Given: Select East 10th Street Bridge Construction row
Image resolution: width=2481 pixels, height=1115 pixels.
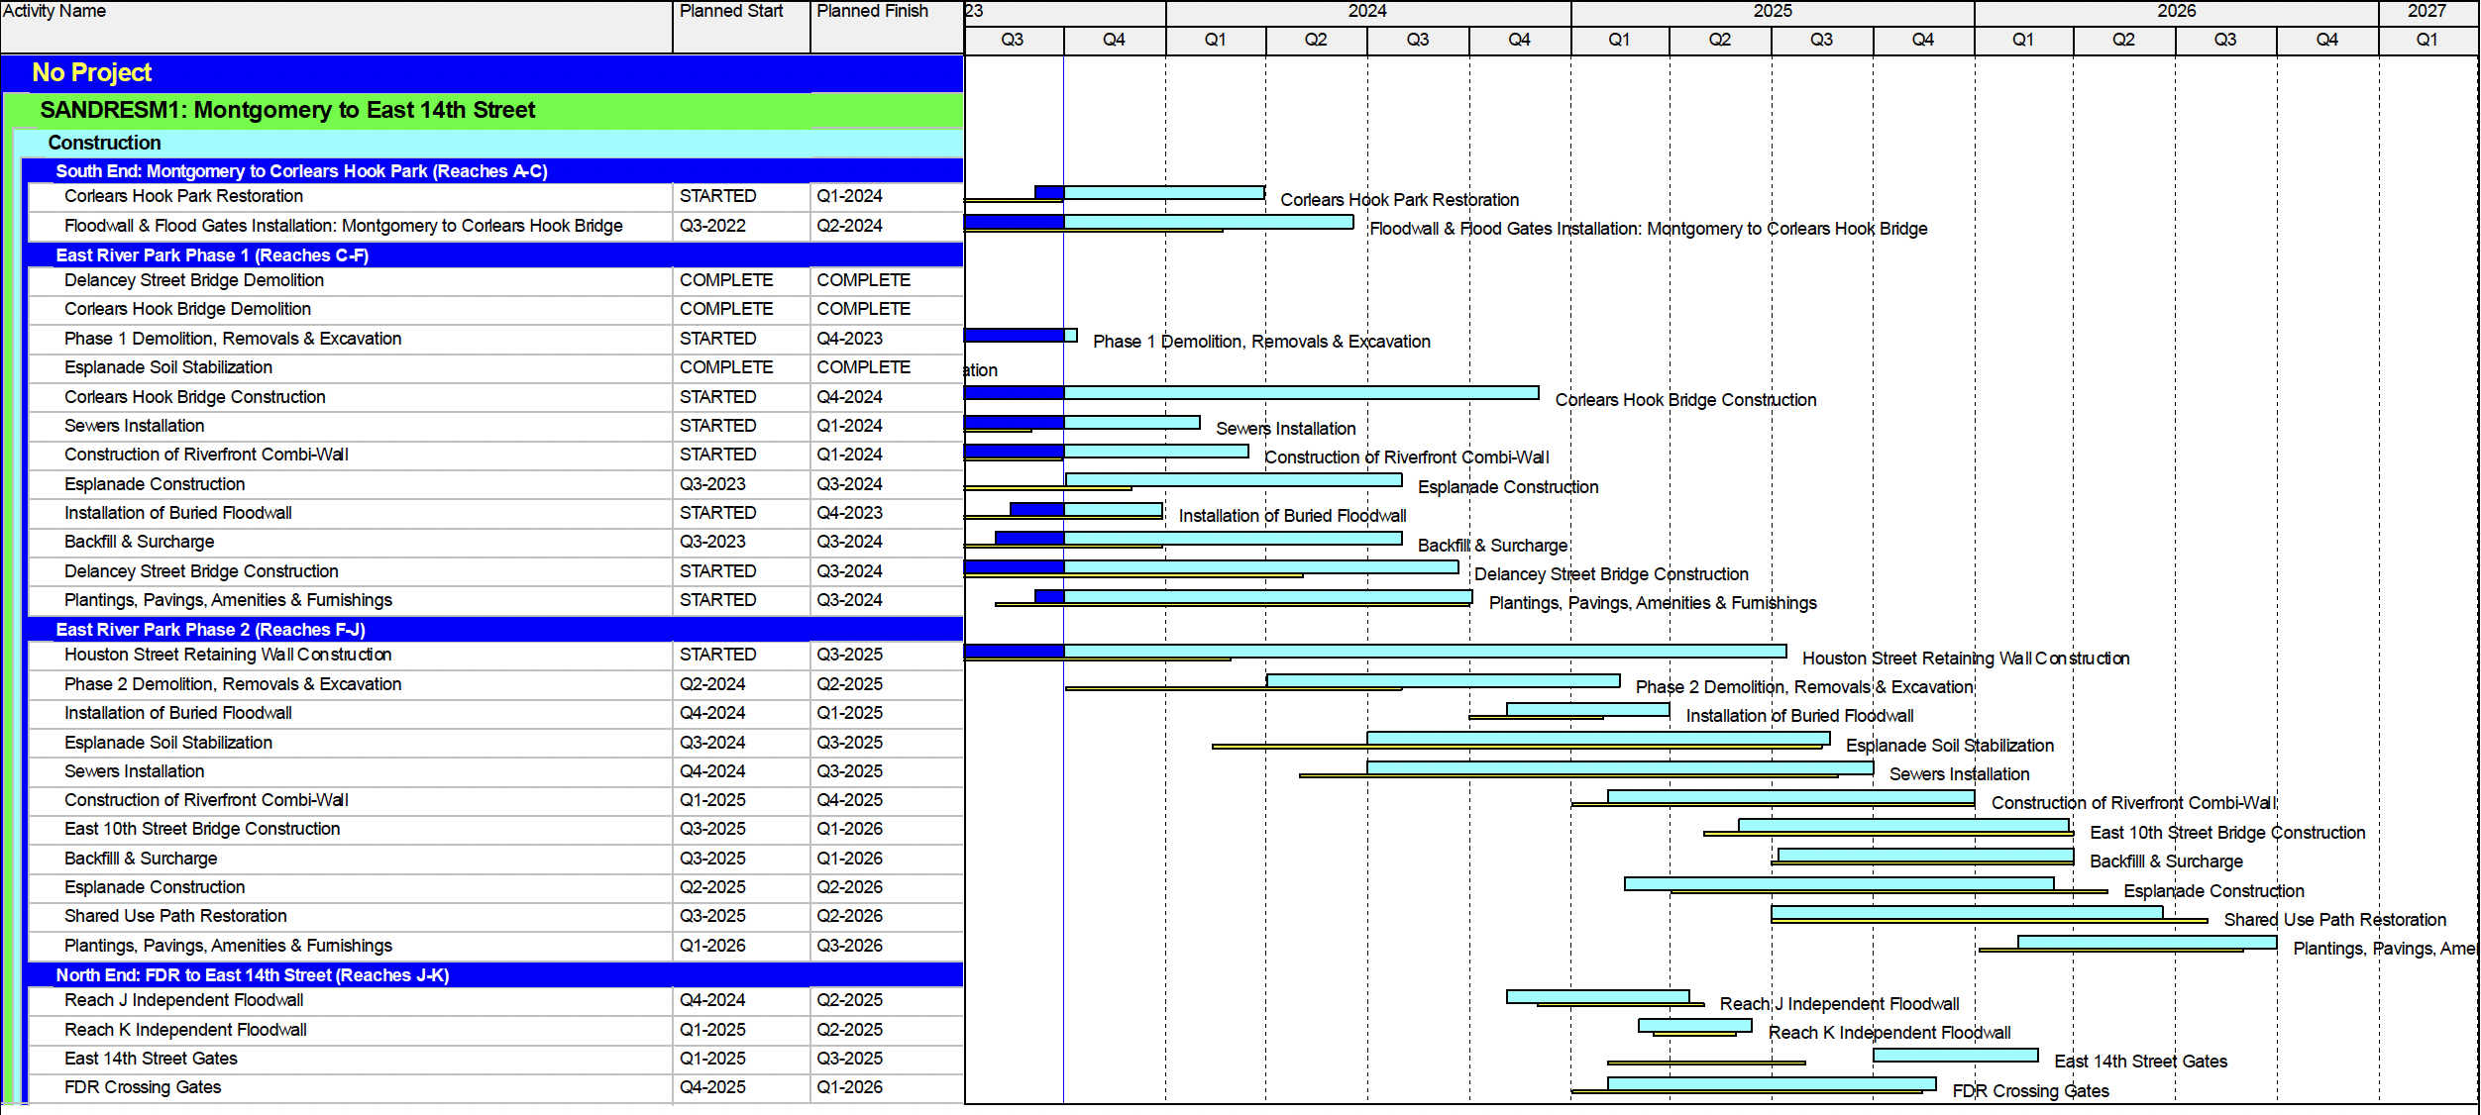Looking at the screenshot, I should (x=494, y=829).
